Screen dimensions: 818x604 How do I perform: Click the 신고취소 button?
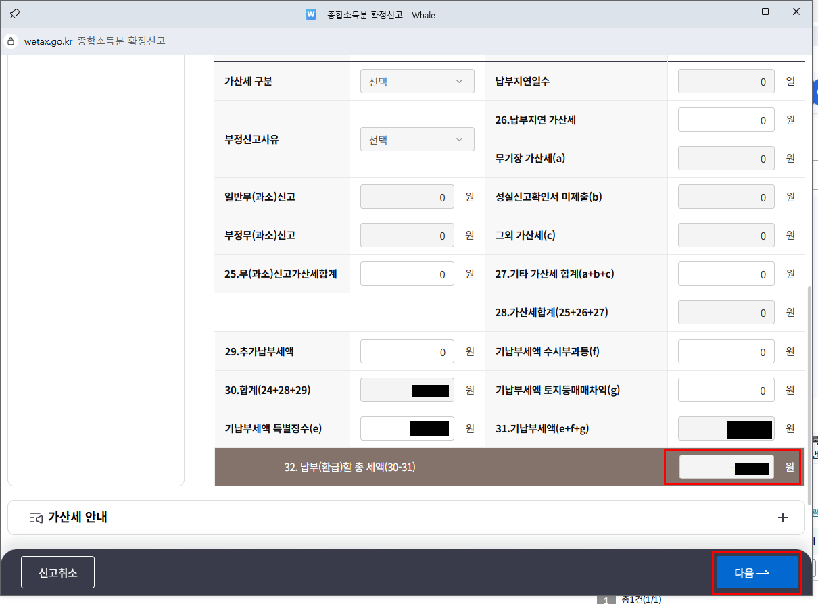coord(57,573)
